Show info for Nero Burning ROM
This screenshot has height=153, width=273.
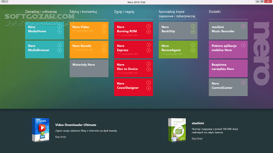[148, 26]
